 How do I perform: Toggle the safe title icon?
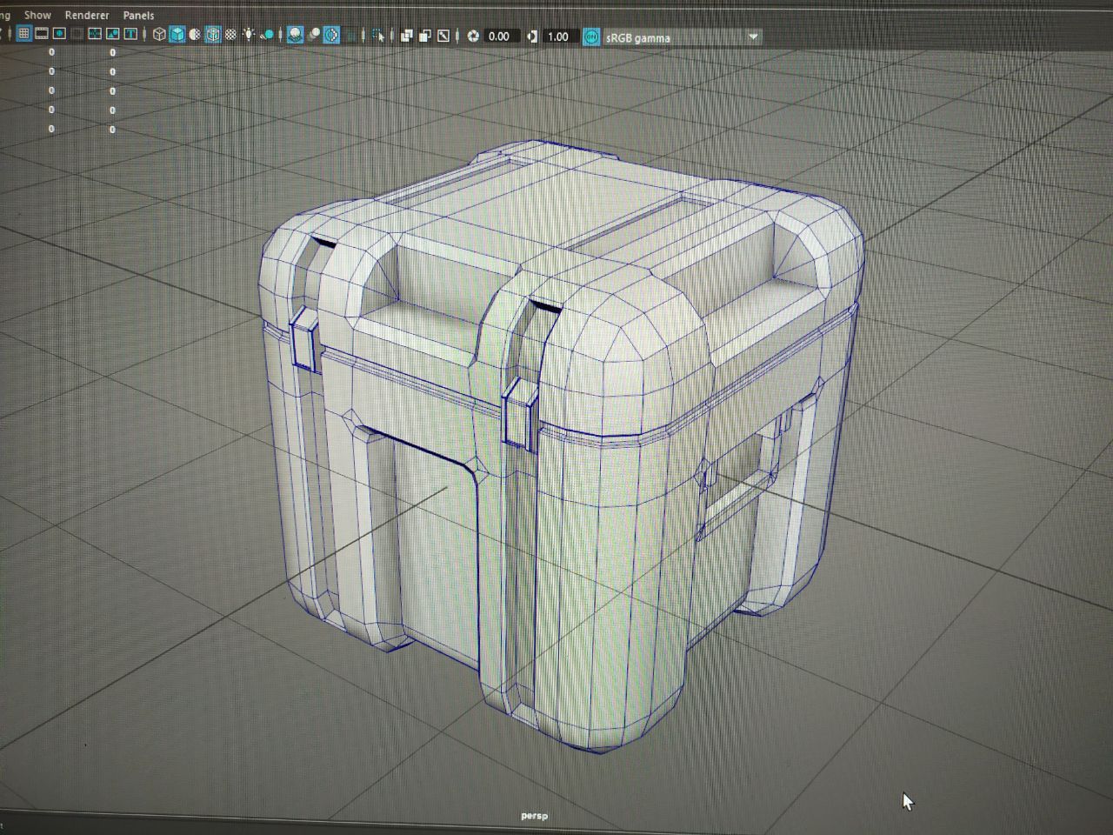pos(130,35)
